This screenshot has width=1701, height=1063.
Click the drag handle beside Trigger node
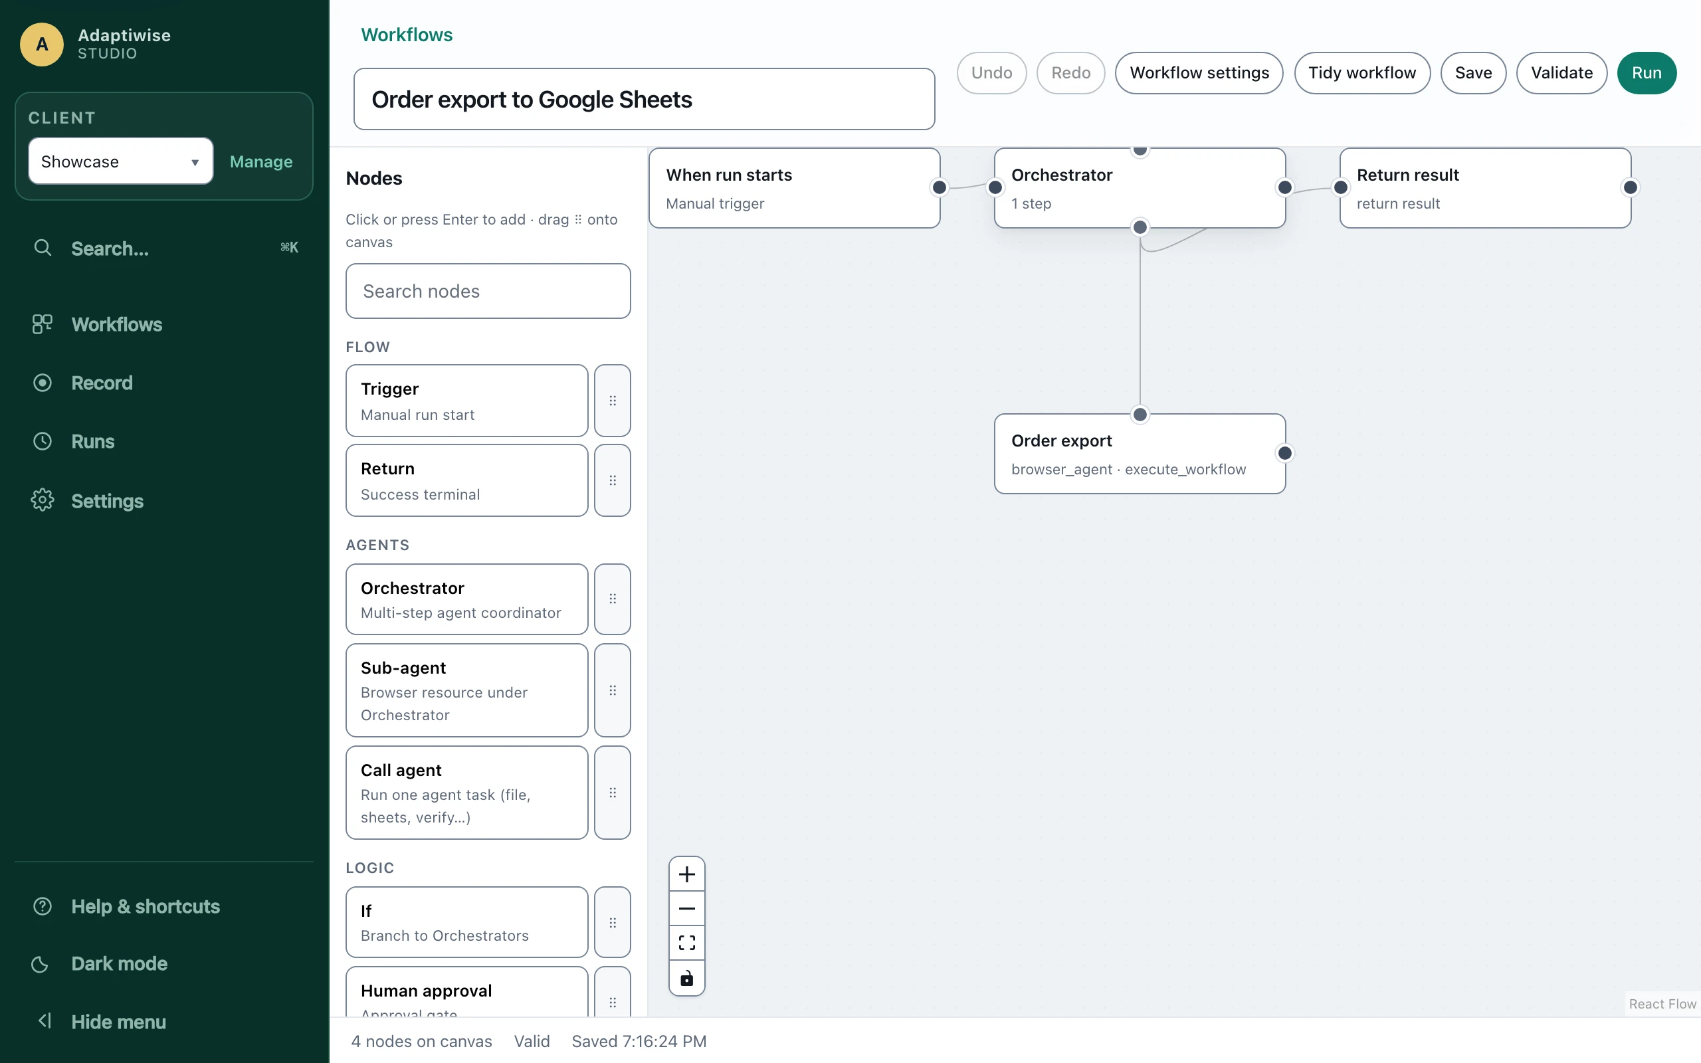pos(612,401)
